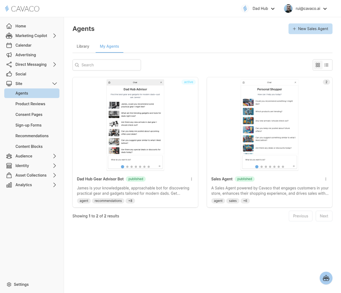Open Home from the sidebar icon
This screenshot has height=293, width=341.
pyautogui.click(x=9, y=26)
